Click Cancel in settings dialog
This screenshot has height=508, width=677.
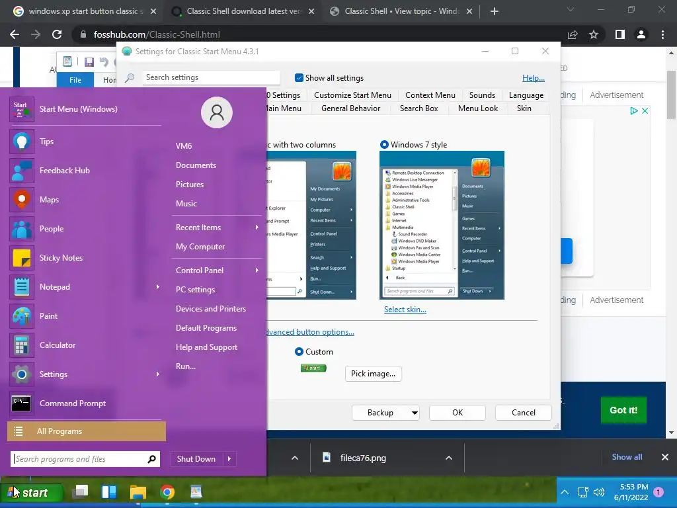[x=524, y=413]
